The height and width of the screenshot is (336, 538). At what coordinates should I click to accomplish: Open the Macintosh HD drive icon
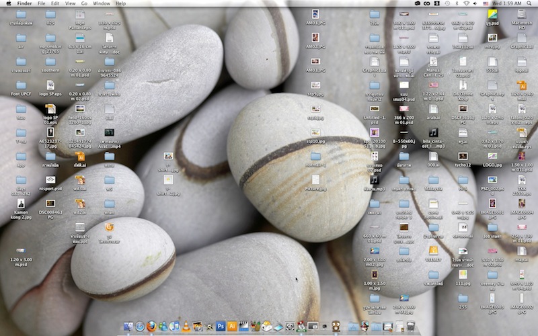pos(522,14)
